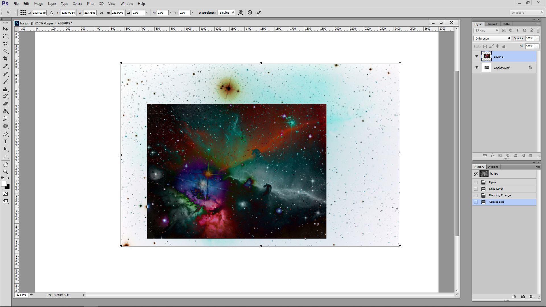Open the Layers panel flyout menu
This screenshot has height=307, width=546.
point(537,24)
